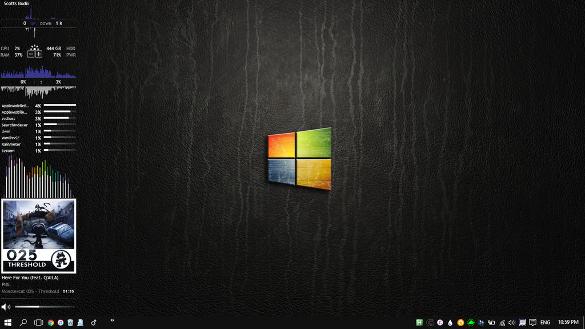Toggle the UP network traffic indicator
Viewport: 585px width, 329px height.
(34, 23)
